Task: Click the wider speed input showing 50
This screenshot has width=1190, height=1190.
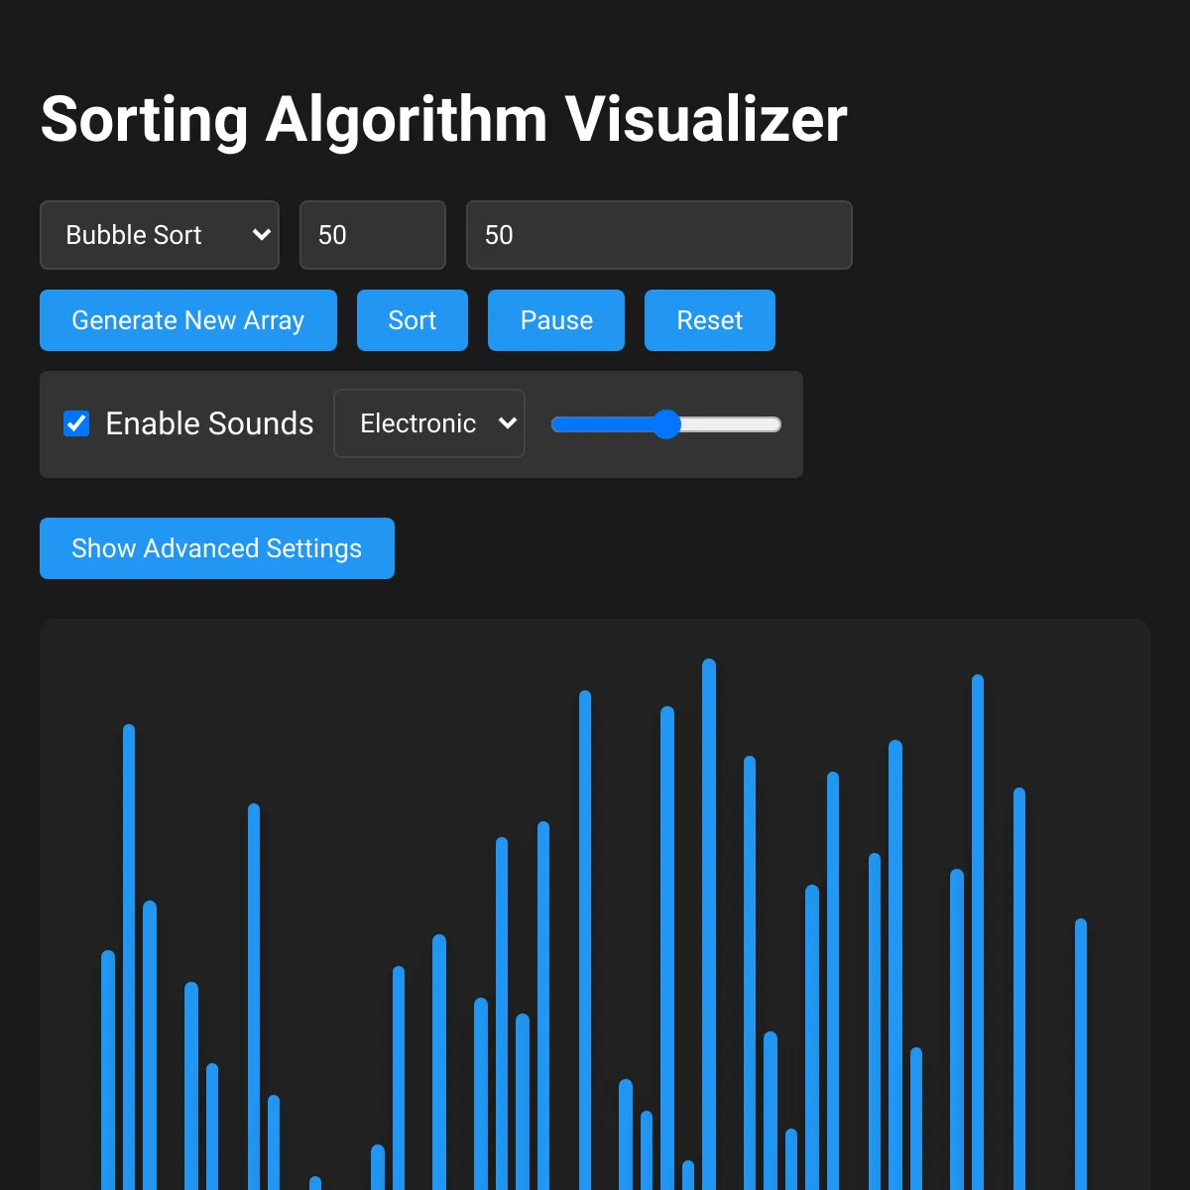Action: (658, 235)
